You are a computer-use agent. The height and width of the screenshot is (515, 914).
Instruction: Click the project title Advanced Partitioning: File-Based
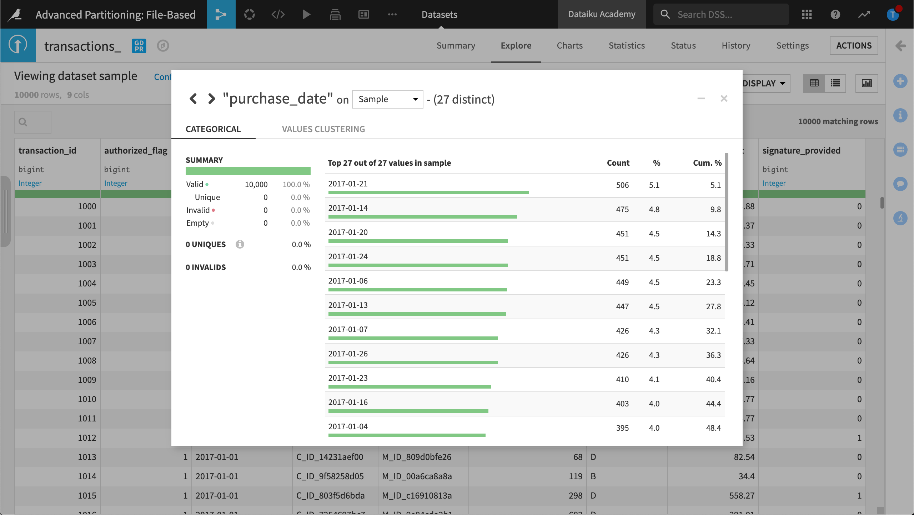pyautogui.click(x=116, y=14)
